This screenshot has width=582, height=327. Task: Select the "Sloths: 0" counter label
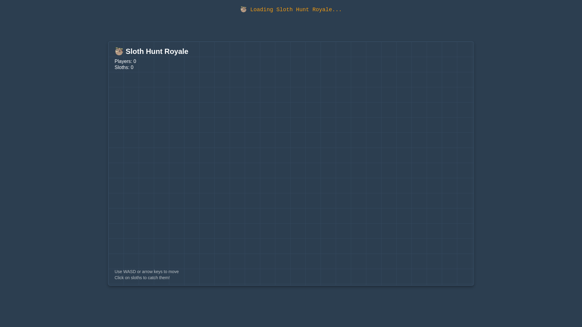coord(124,68)
